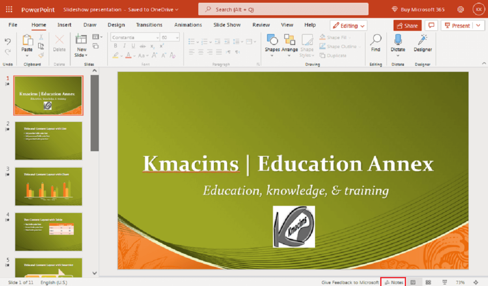
Task: Switch to the Design tab
Action: [116, 25]
